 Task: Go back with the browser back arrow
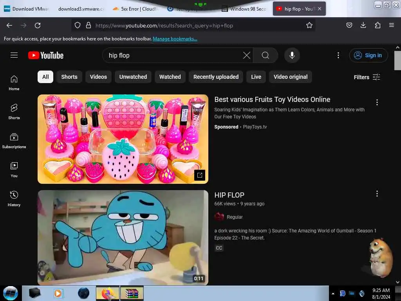pos(9,25)
